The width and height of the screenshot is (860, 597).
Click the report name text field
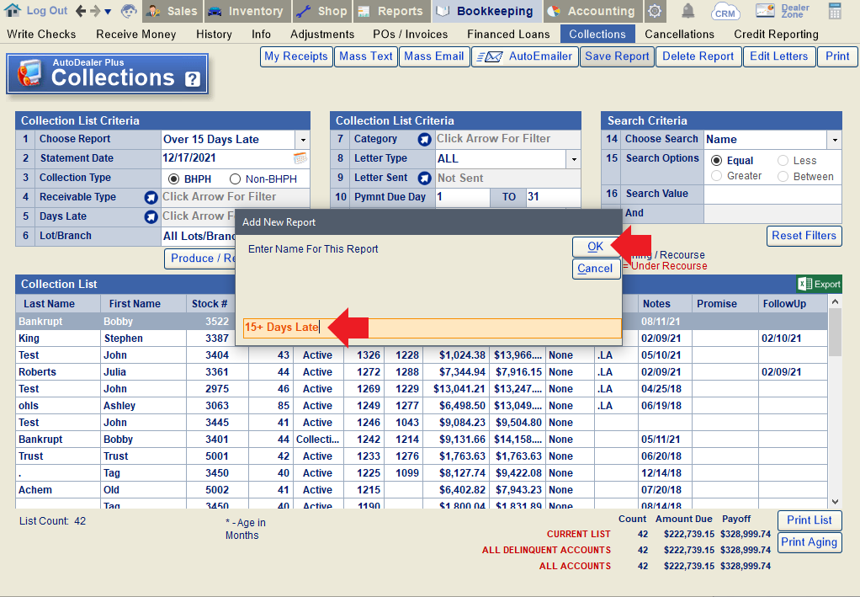point(432,328)
